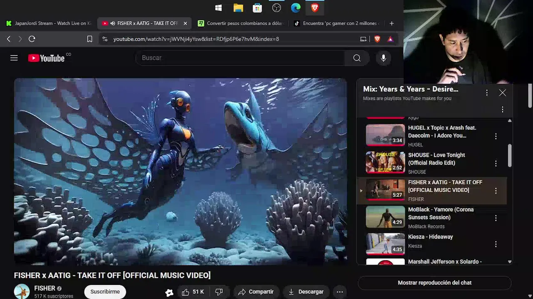Go forward with browser forward arrow

(20, 39)
